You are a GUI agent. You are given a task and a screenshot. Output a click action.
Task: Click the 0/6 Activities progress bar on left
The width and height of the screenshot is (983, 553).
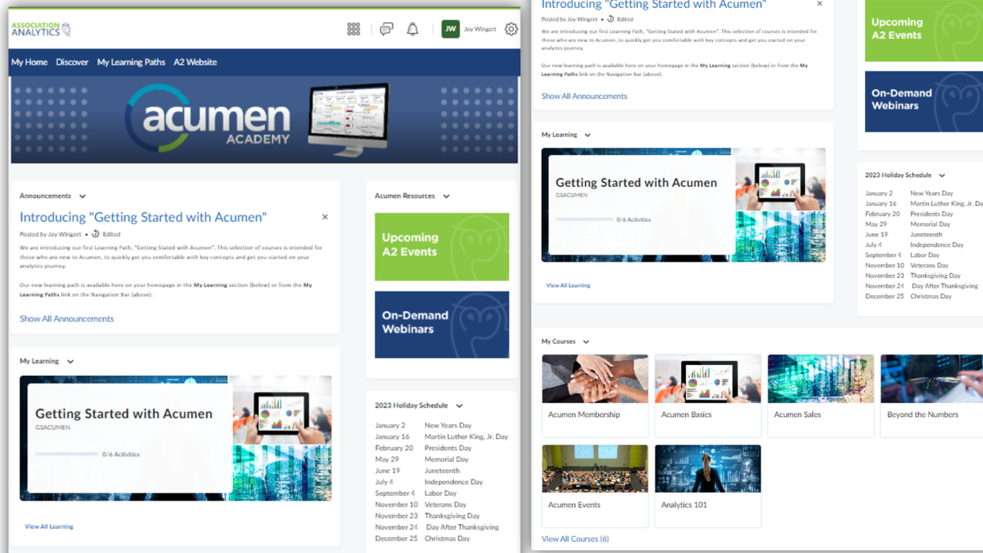67,454
